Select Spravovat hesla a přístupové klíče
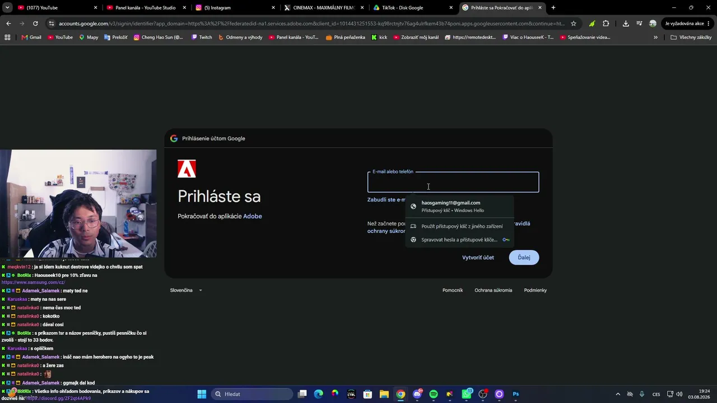The width and height of the screenshot is (717, 403). coord(459,240)
